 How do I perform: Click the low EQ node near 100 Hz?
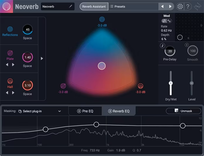coord(46,129)
